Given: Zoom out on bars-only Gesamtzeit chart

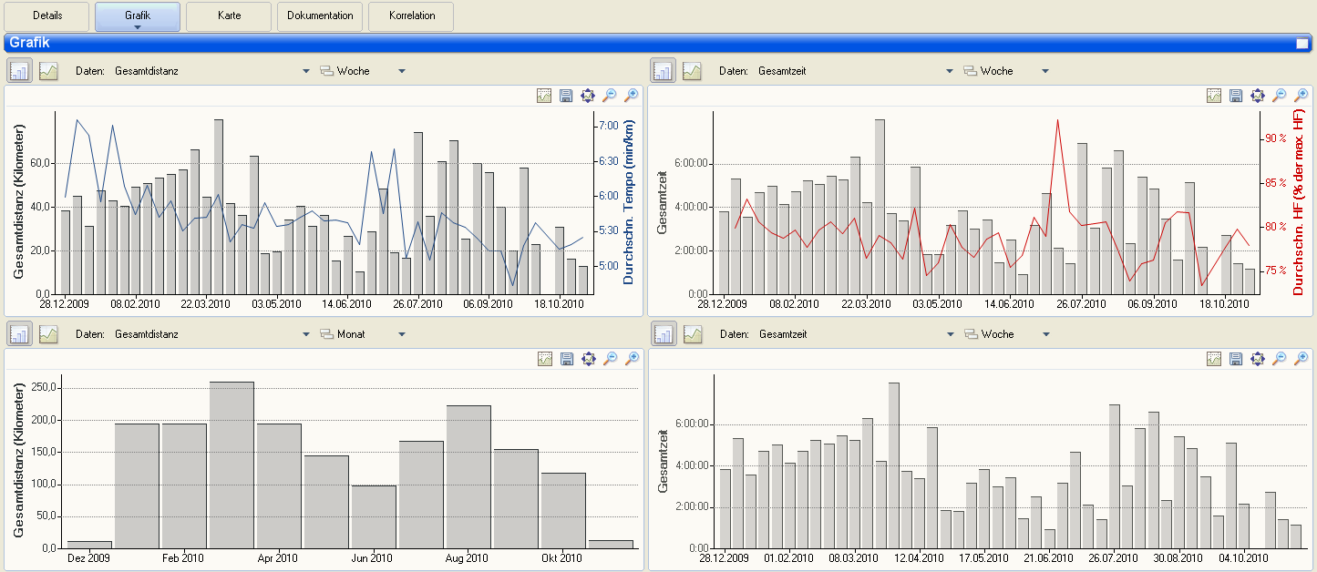Looking at the screenshot, I should coord(1280,359).
